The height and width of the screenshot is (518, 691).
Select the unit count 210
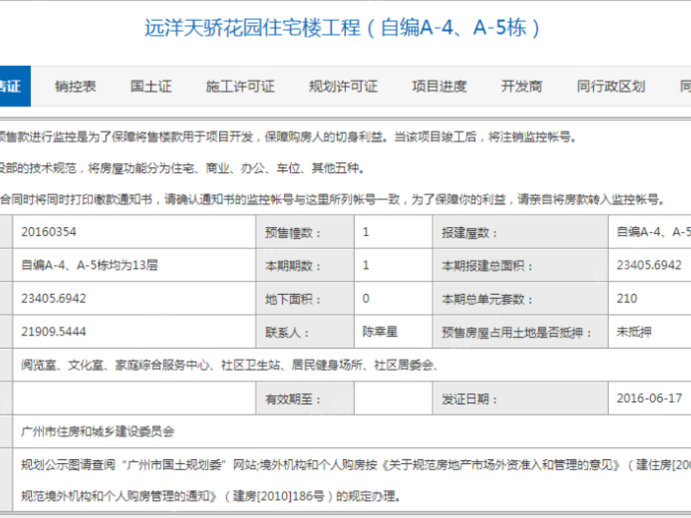[627, 298]
